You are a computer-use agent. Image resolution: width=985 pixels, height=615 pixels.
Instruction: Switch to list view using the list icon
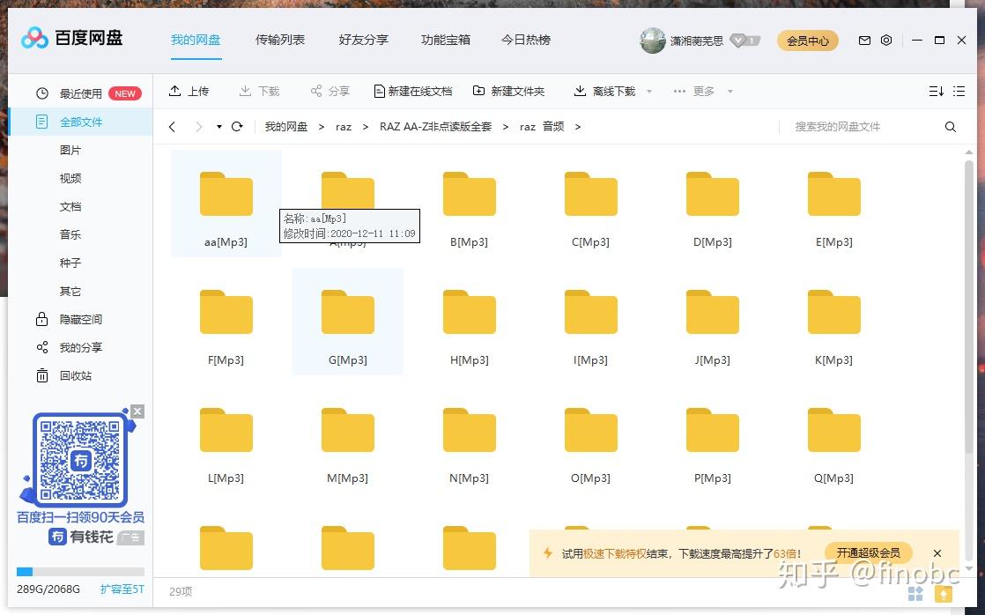(x=959, y=91)
